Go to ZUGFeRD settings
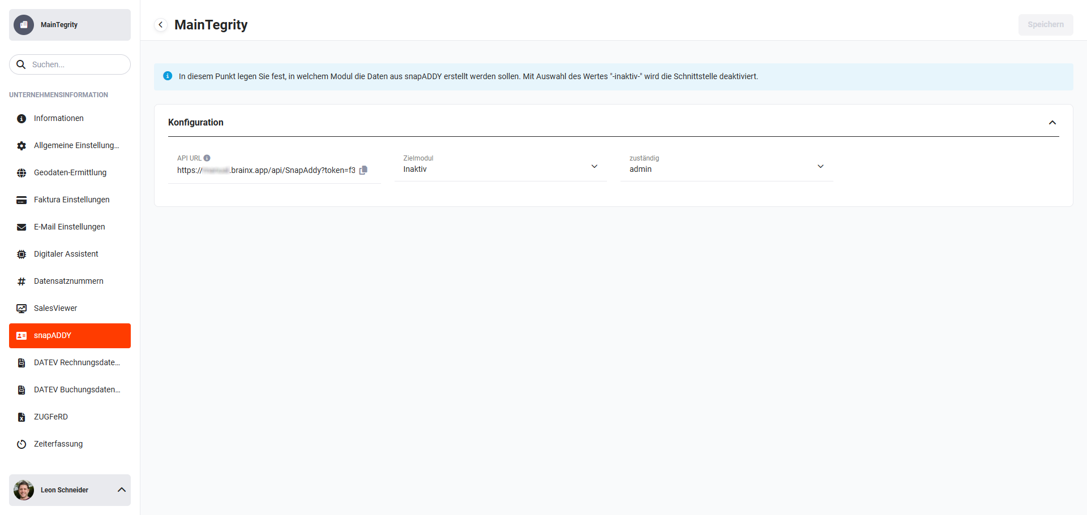The image size is (1087, 515). tap(70, 417)
